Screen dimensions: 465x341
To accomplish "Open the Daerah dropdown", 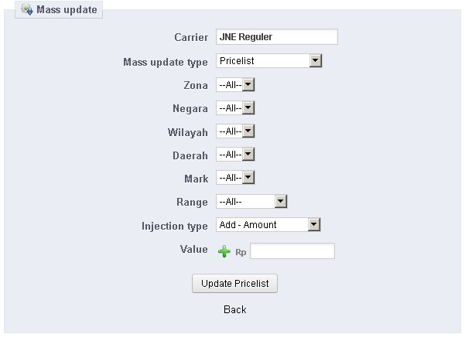I will (x=235, y=155).
